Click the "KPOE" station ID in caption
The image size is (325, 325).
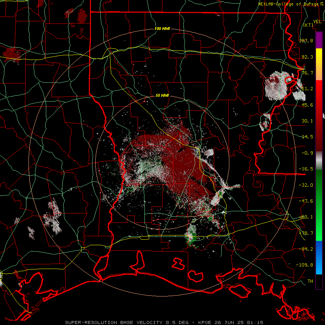coord(205,322)
